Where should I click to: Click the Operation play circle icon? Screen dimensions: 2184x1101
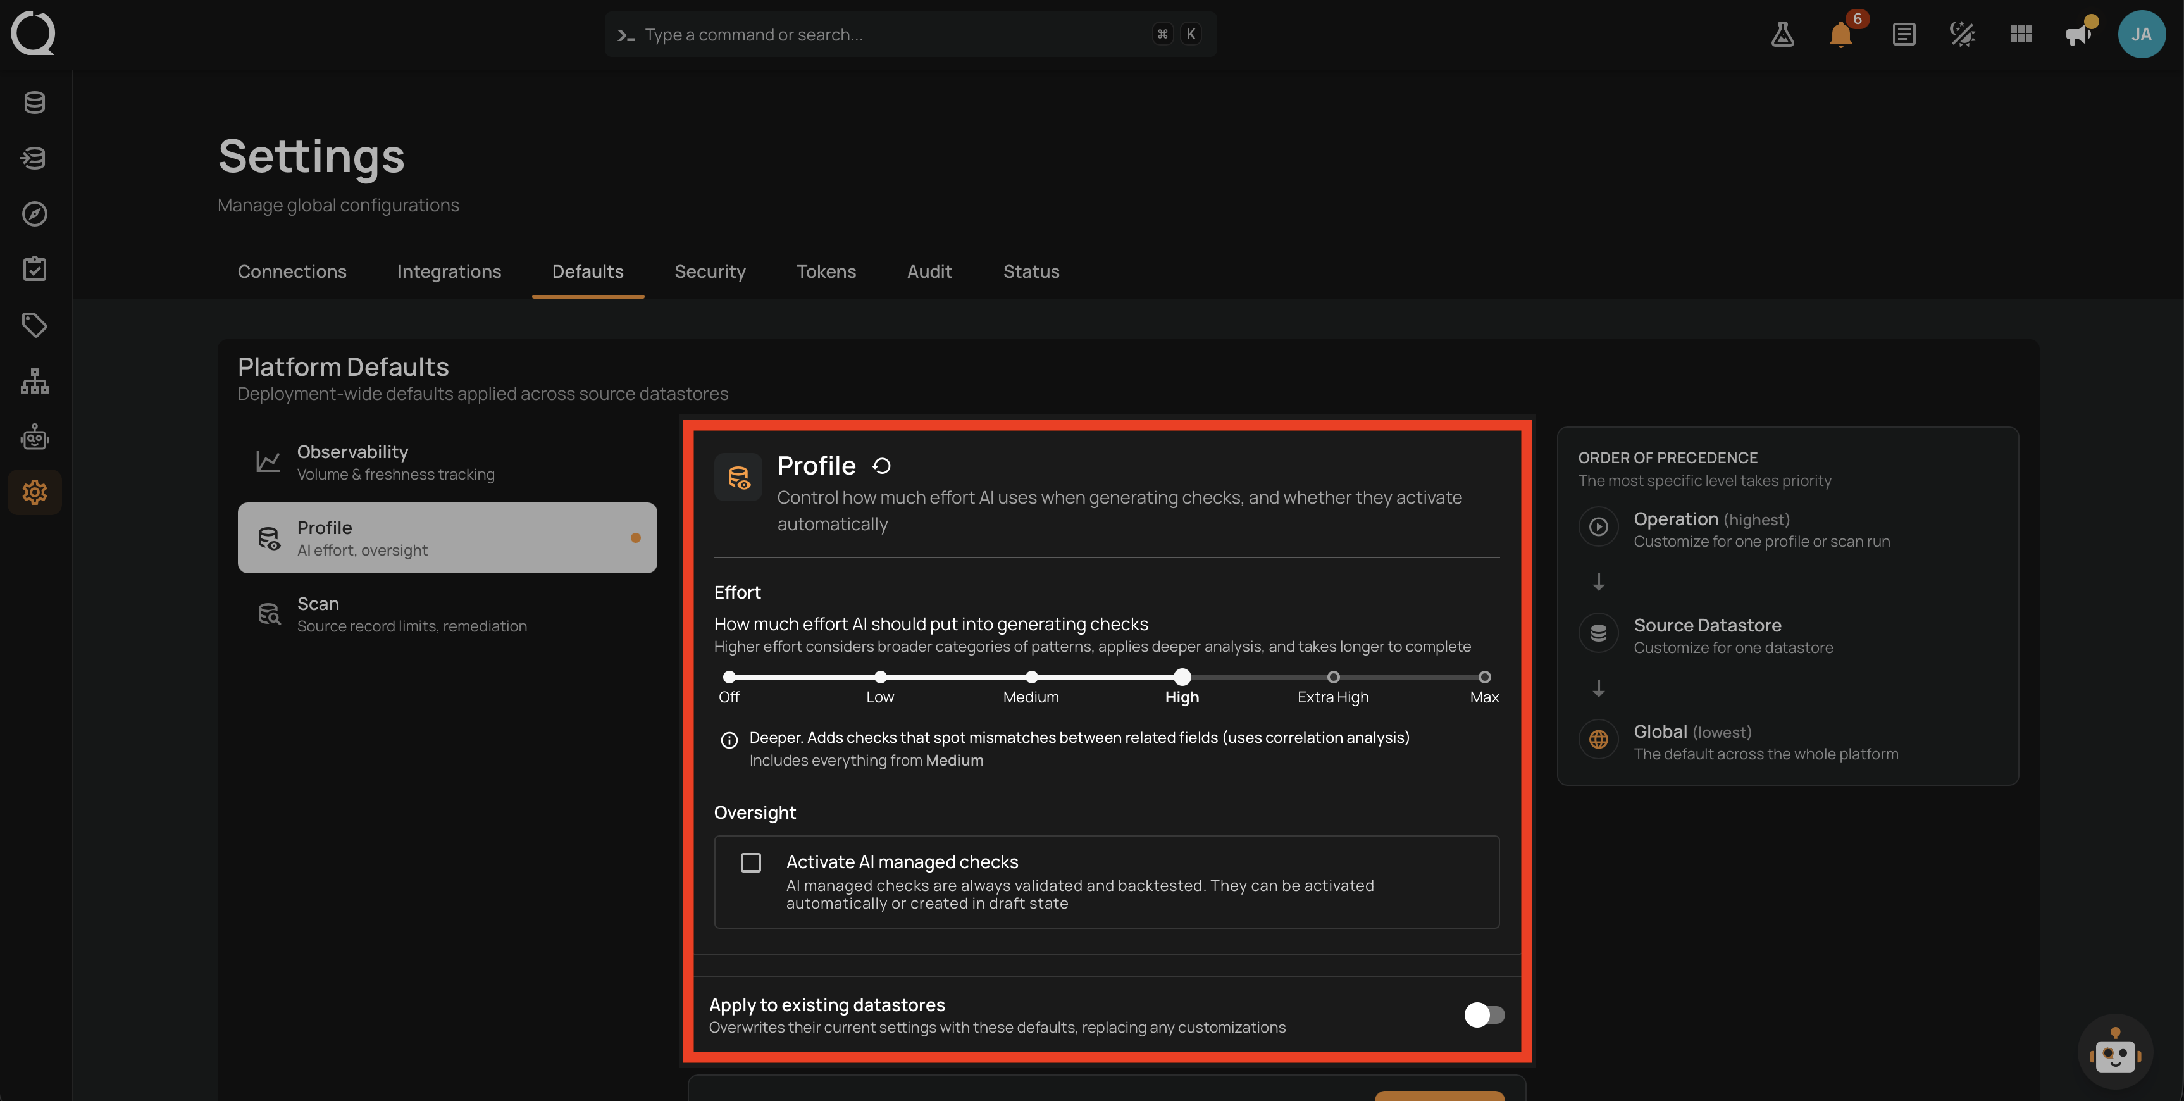click(1598, 526)
